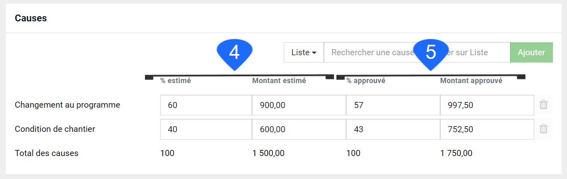This screenshot has height=179, width=567.
Task: Click the Total des causes label
Action: coord(46,153)
